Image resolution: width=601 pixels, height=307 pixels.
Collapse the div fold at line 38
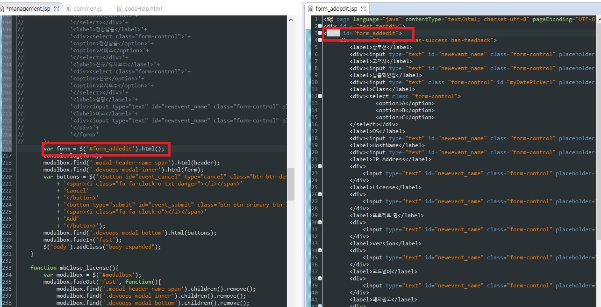click(x=320, y=278)
